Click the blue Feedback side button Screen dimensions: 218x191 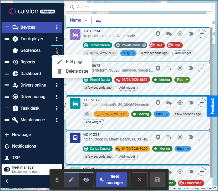point(212,106)
